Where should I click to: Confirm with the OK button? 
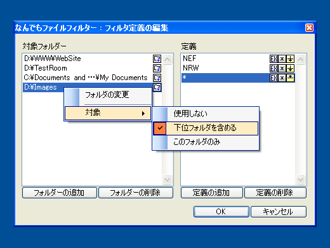click(x=221, y=212)
